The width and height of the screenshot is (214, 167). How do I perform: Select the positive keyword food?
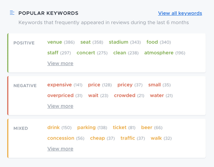click(152, 42)
